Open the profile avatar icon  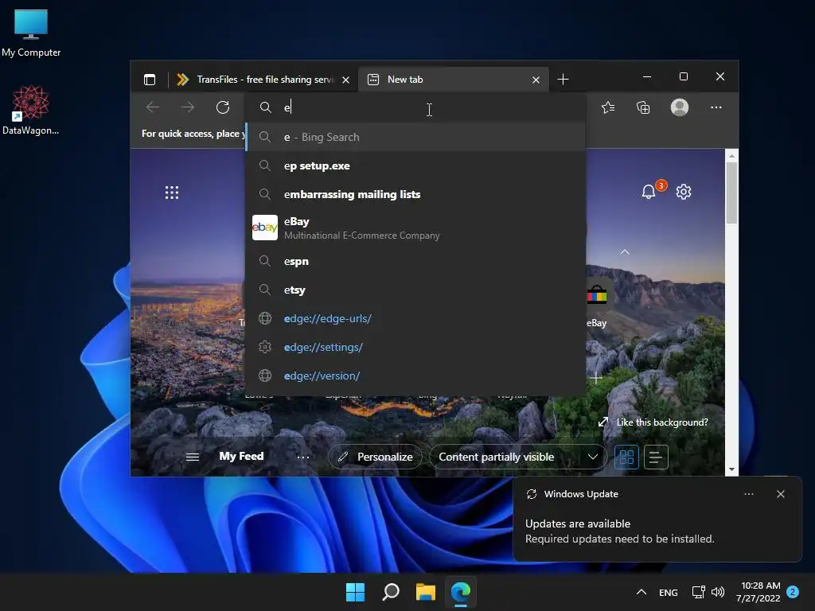pos(680,107)
